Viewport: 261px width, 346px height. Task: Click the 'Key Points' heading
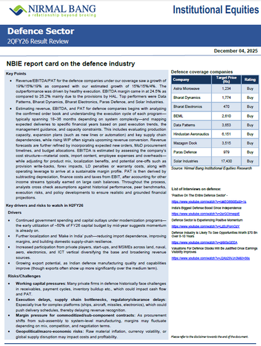[16, 73]
